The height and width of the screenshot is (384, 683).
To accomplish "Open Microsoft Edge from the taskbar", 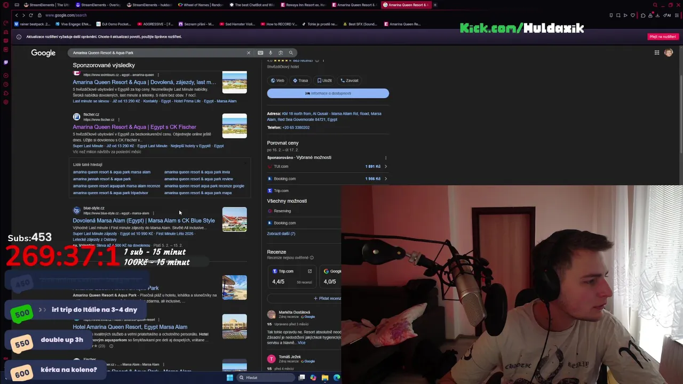I will coord(337,378).
